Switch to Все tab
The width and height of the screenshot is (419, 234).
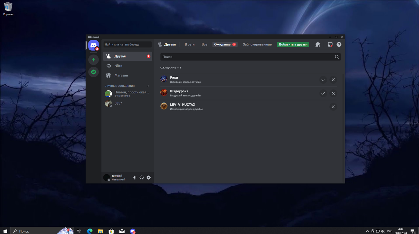[204, 44]
